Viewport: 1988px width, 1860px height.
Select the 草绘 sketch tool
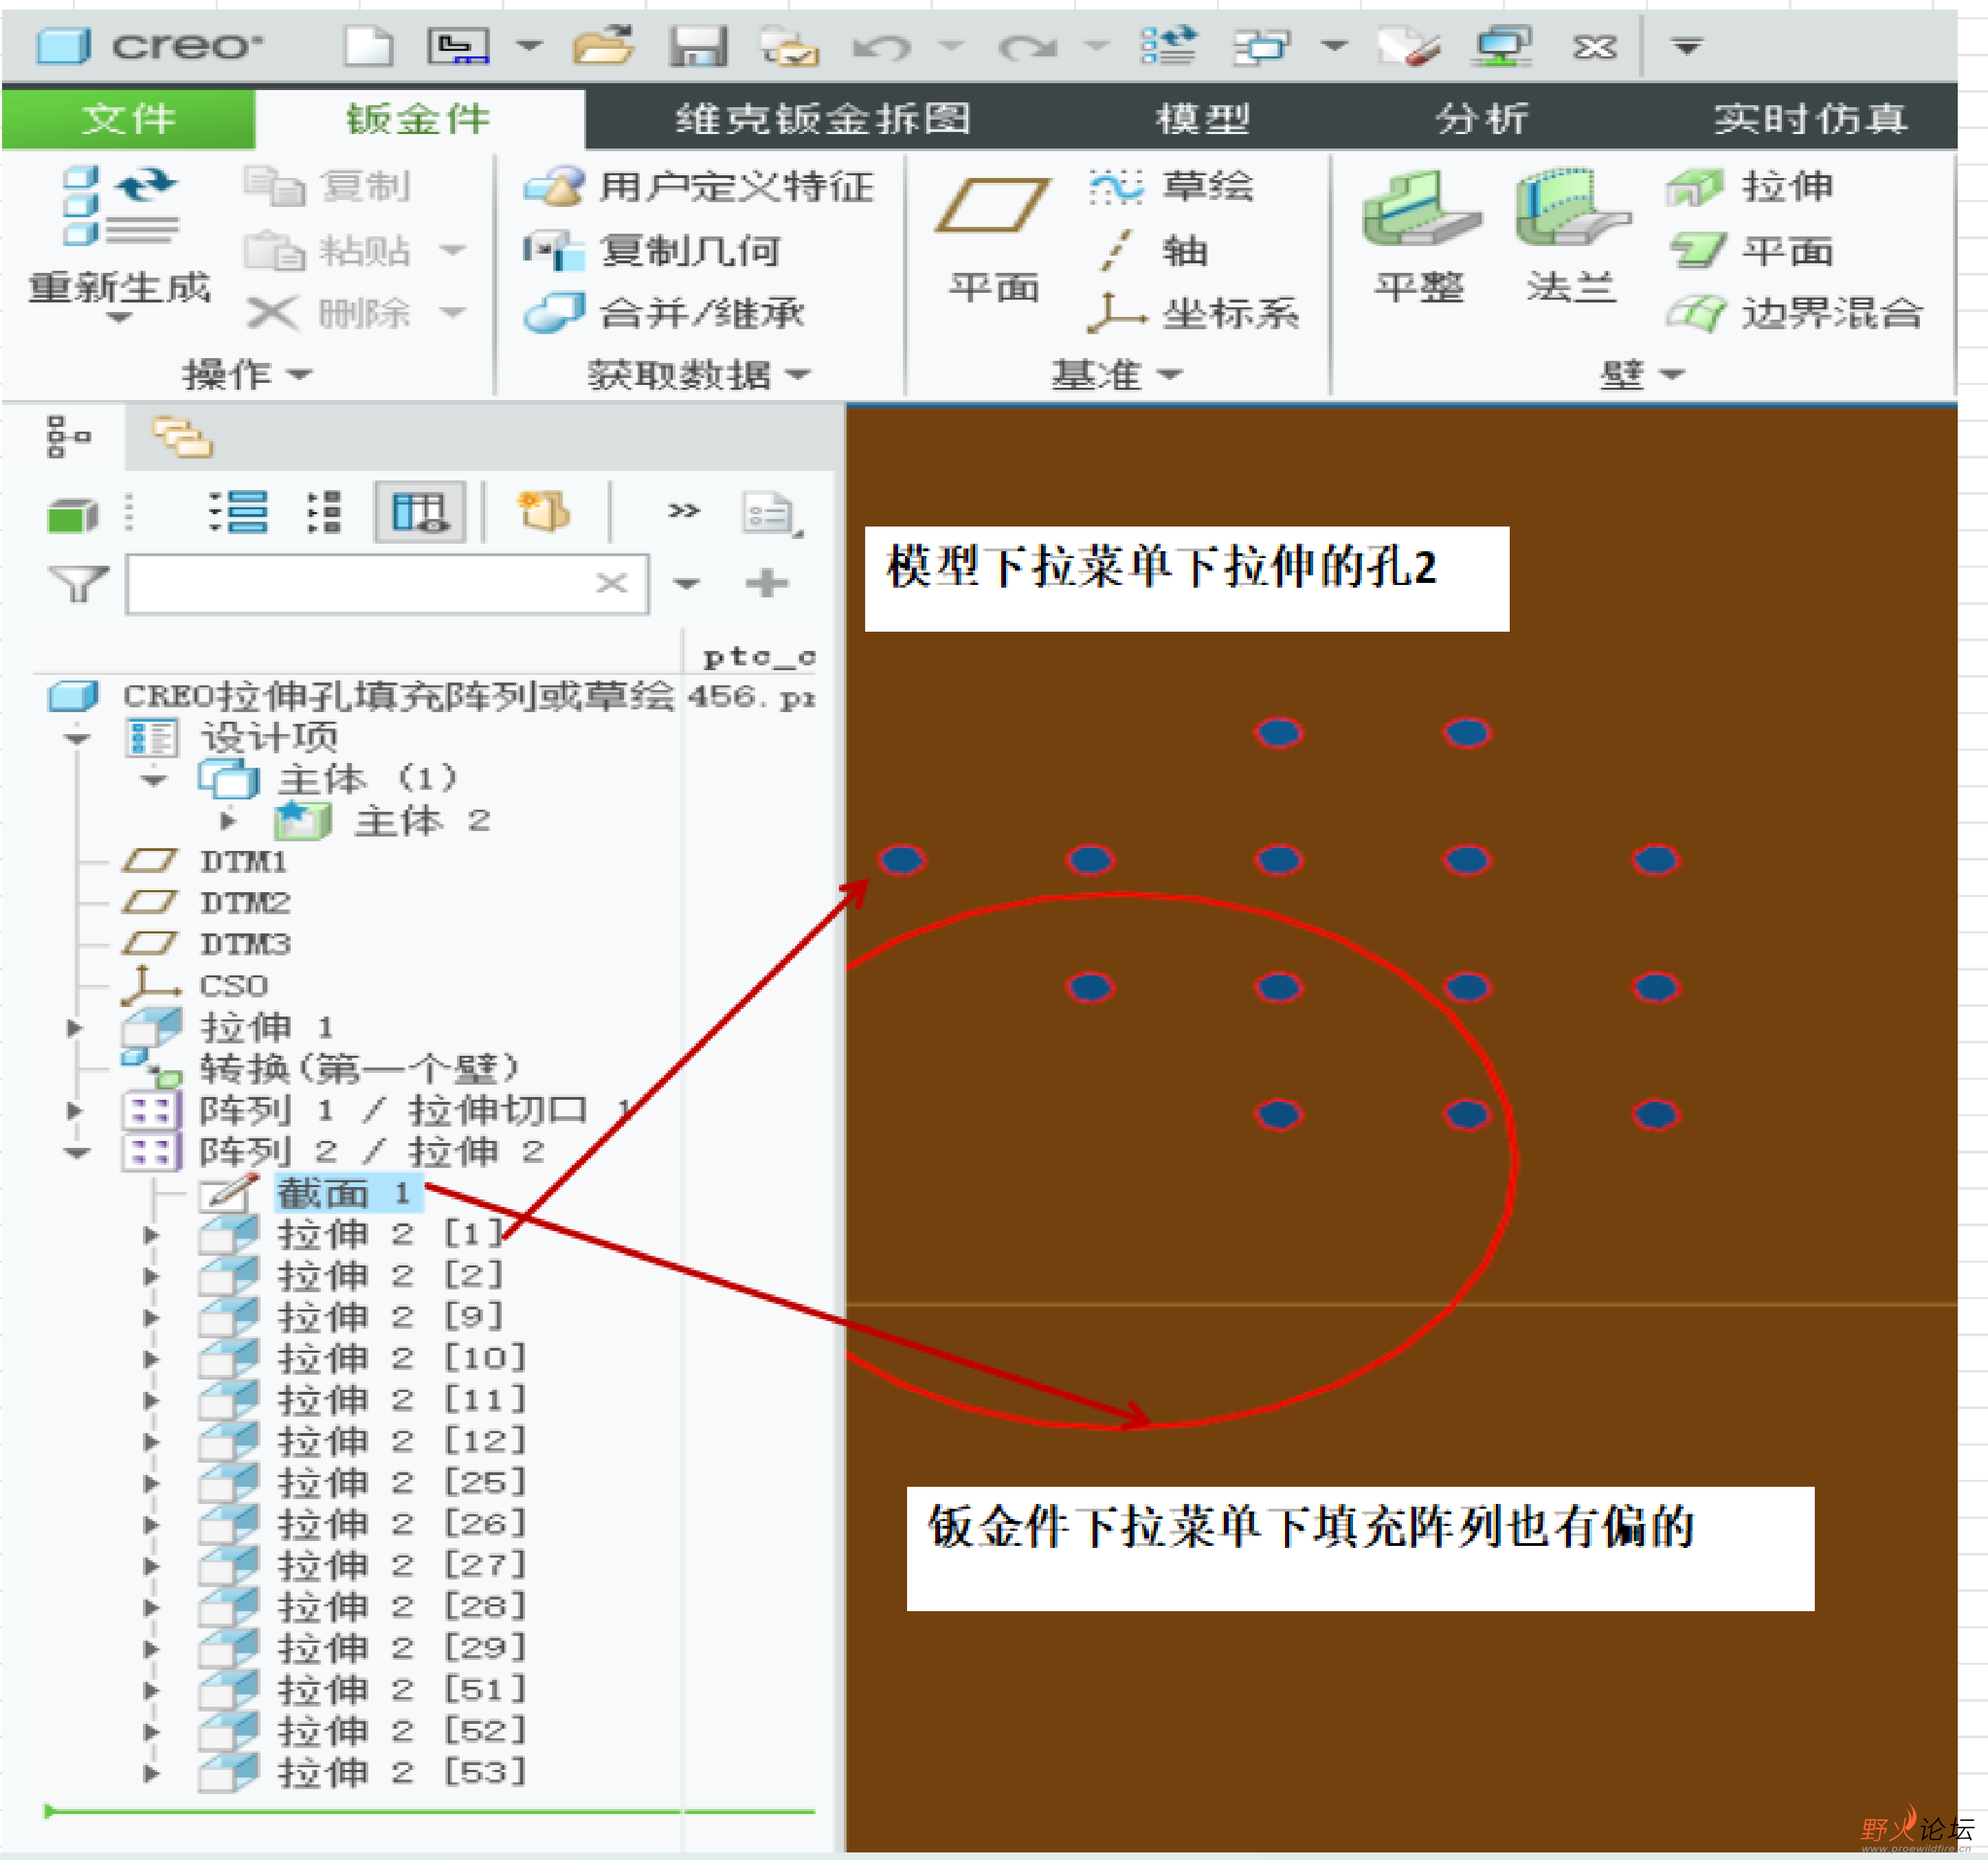pyautogui.click(x=1171, y=186)
